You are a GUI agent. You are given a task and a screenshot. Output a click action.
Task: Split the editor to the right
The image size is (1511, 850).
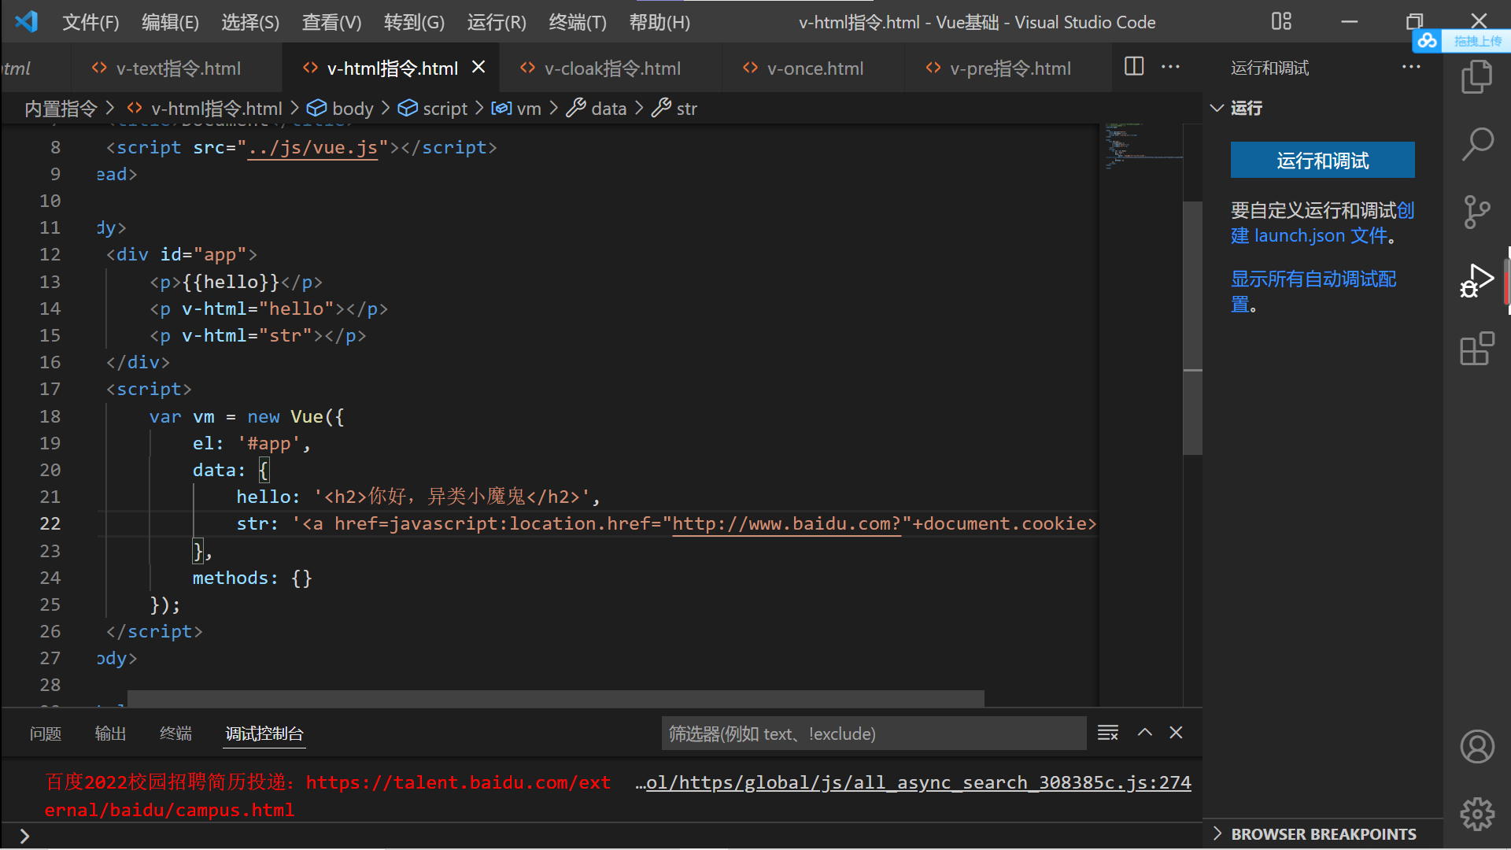point(1134,66)
